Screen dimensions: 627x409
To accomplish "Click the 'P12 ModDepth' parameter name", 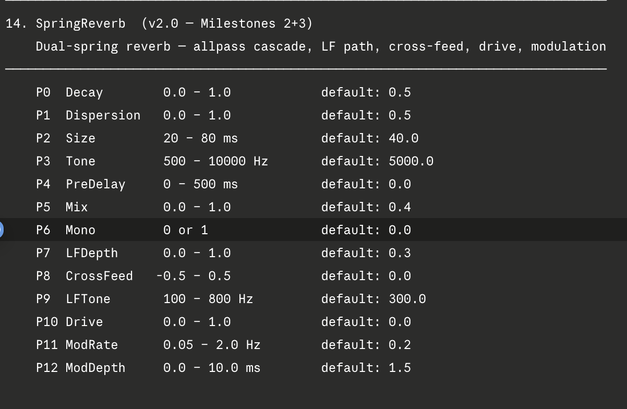I will click(81, 368).
